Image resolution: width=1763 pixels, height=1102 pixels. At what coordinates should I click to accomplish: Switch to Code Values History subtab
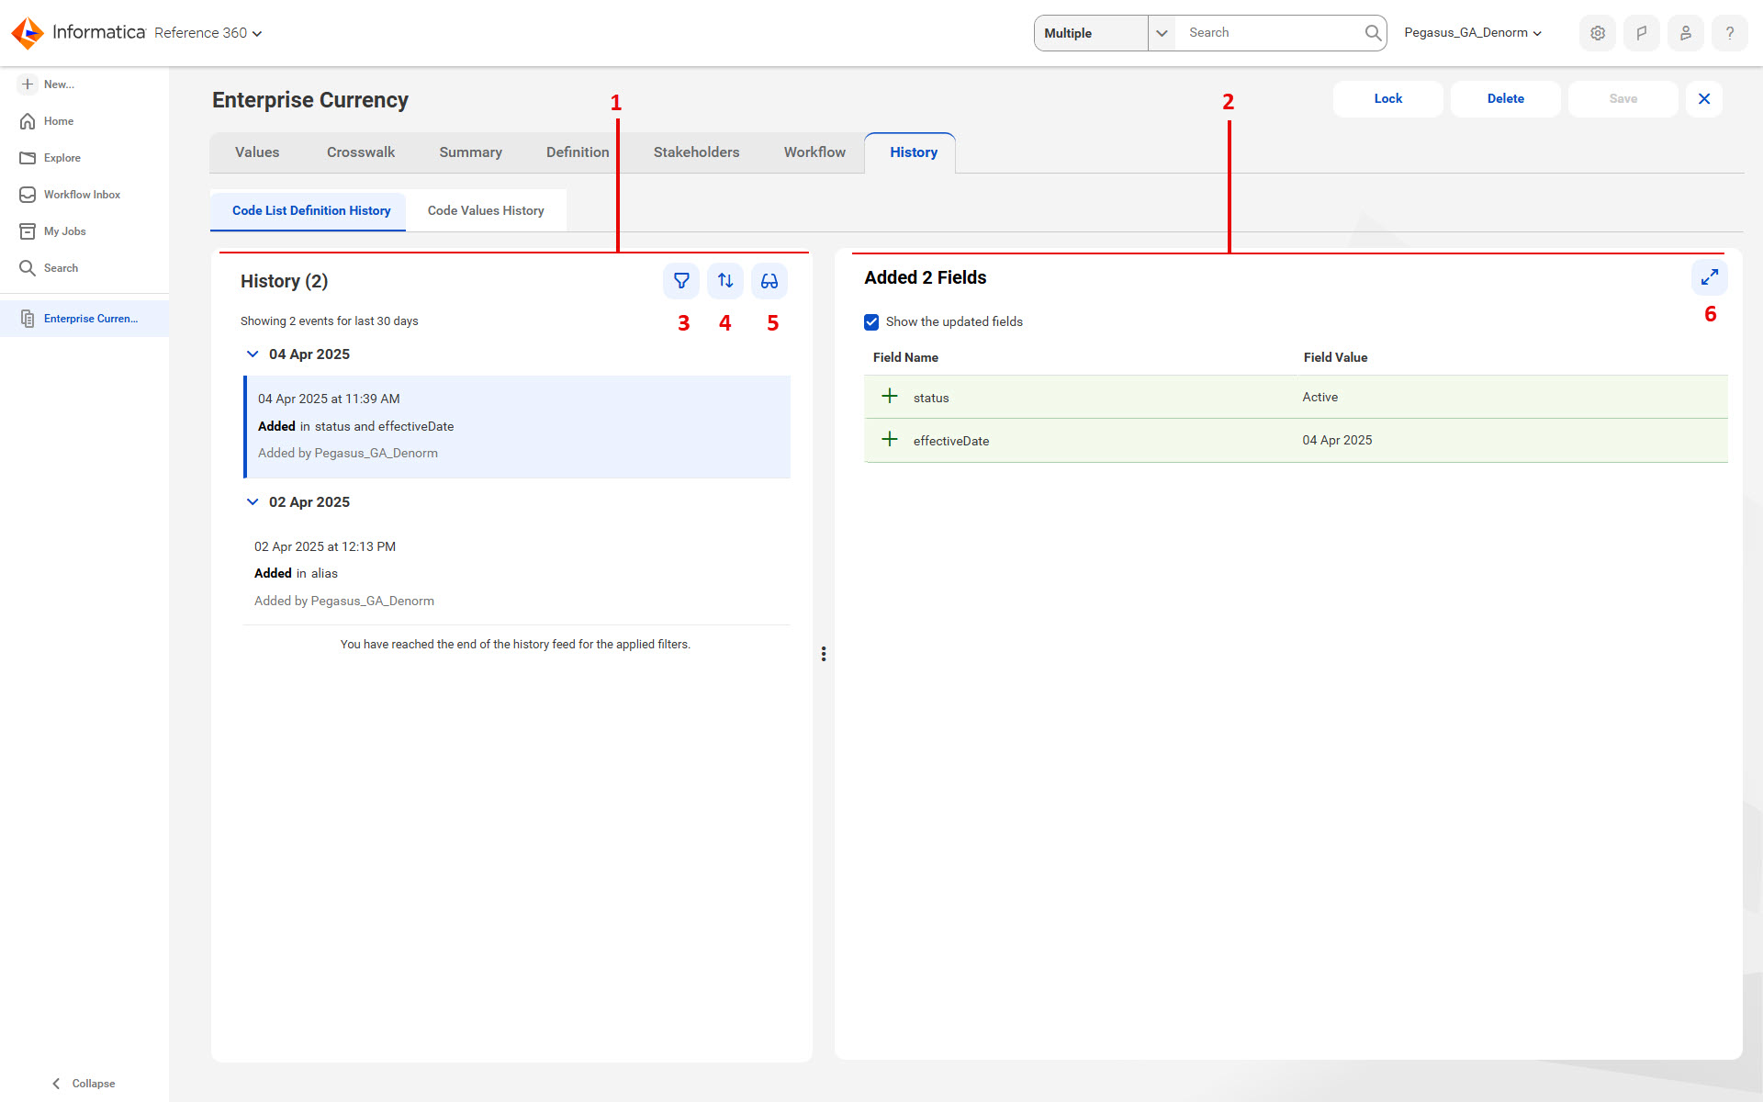point(486,210)
